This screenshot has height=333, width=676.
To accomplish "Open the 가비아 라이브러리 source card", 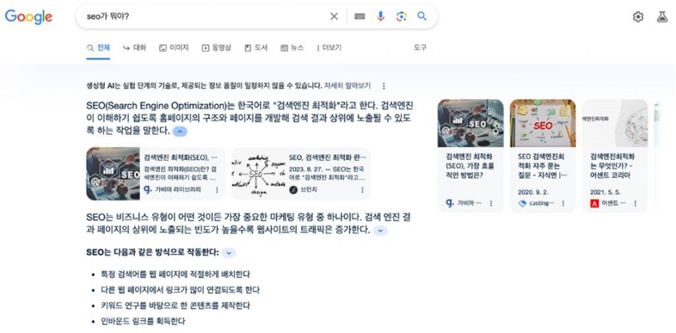I will pos(156,173).
